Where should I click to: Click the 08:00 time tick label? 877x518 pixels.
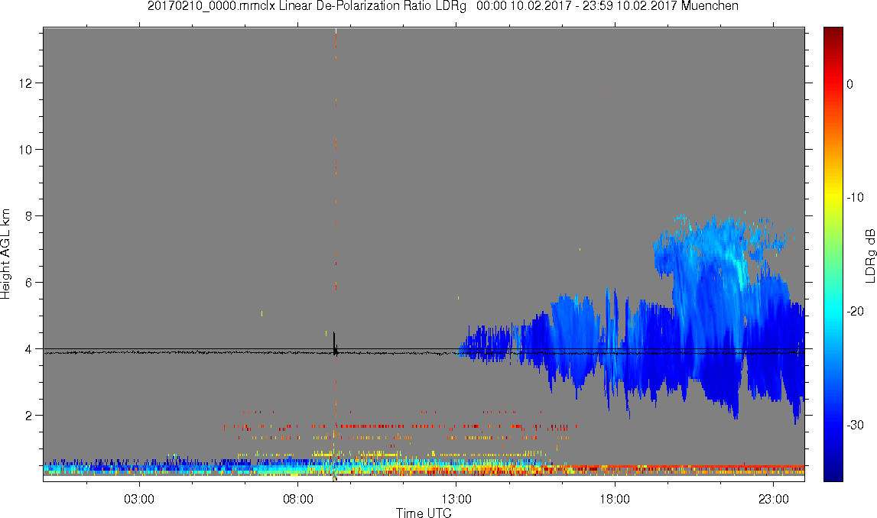pos(297,499)
